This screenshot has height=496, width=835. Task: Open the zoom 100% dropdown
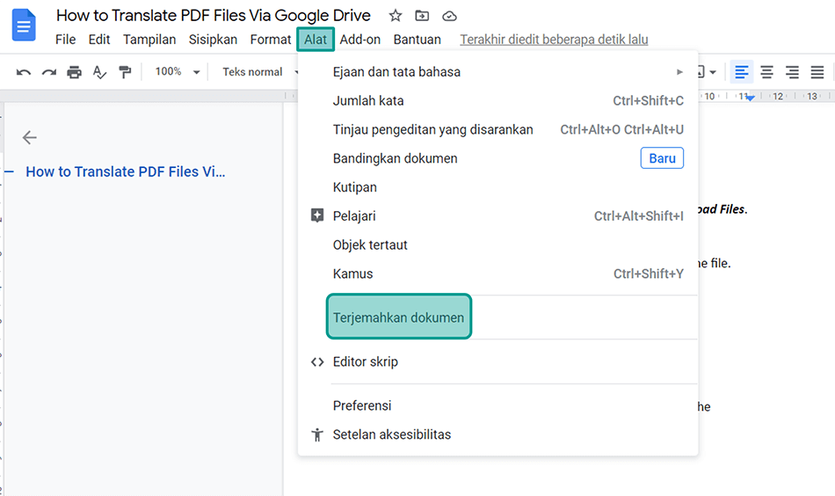(177, 72)
